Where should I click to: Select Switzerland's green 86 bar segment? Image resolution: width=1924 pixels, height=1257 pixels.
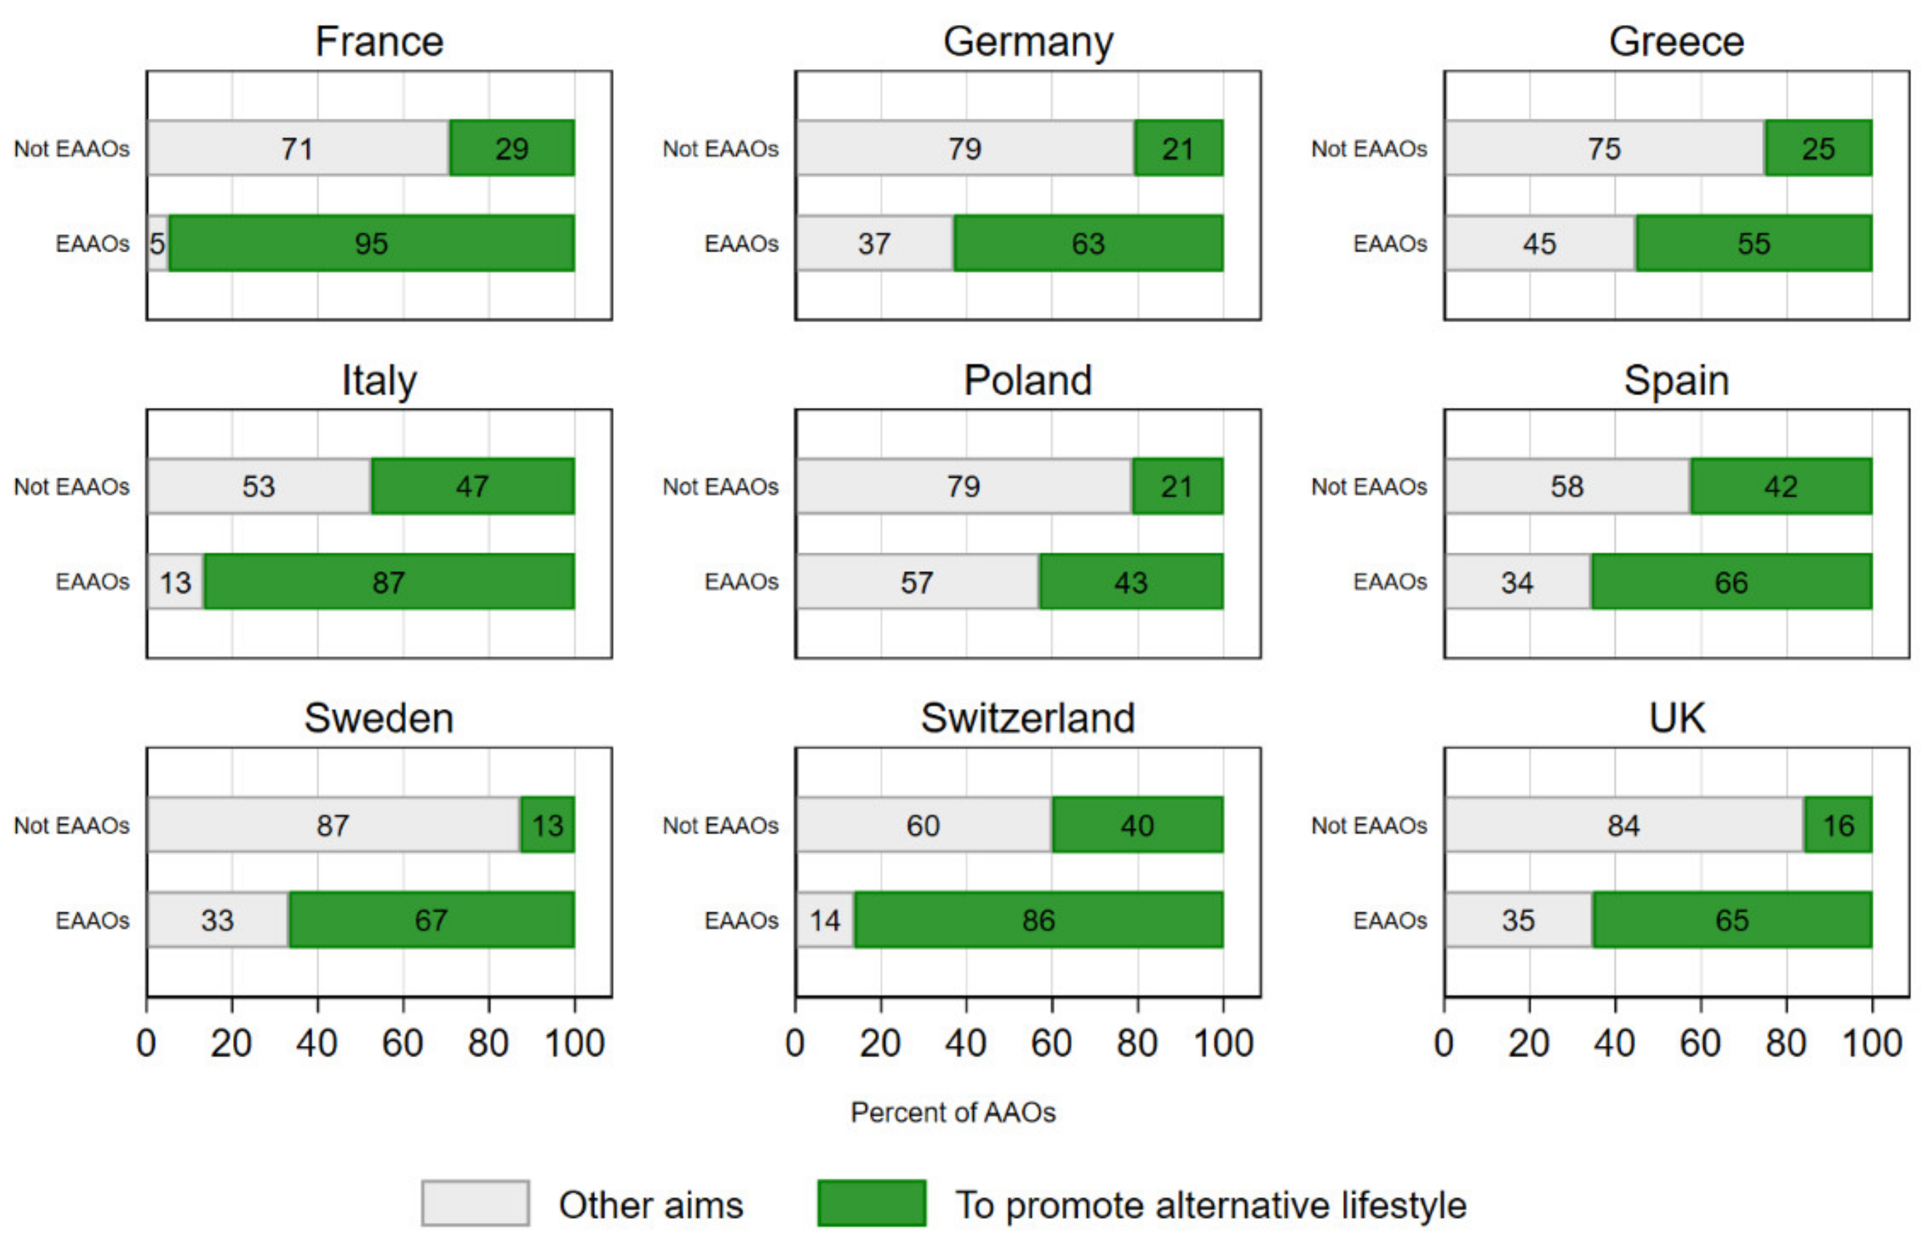(x=1038, y=920)
